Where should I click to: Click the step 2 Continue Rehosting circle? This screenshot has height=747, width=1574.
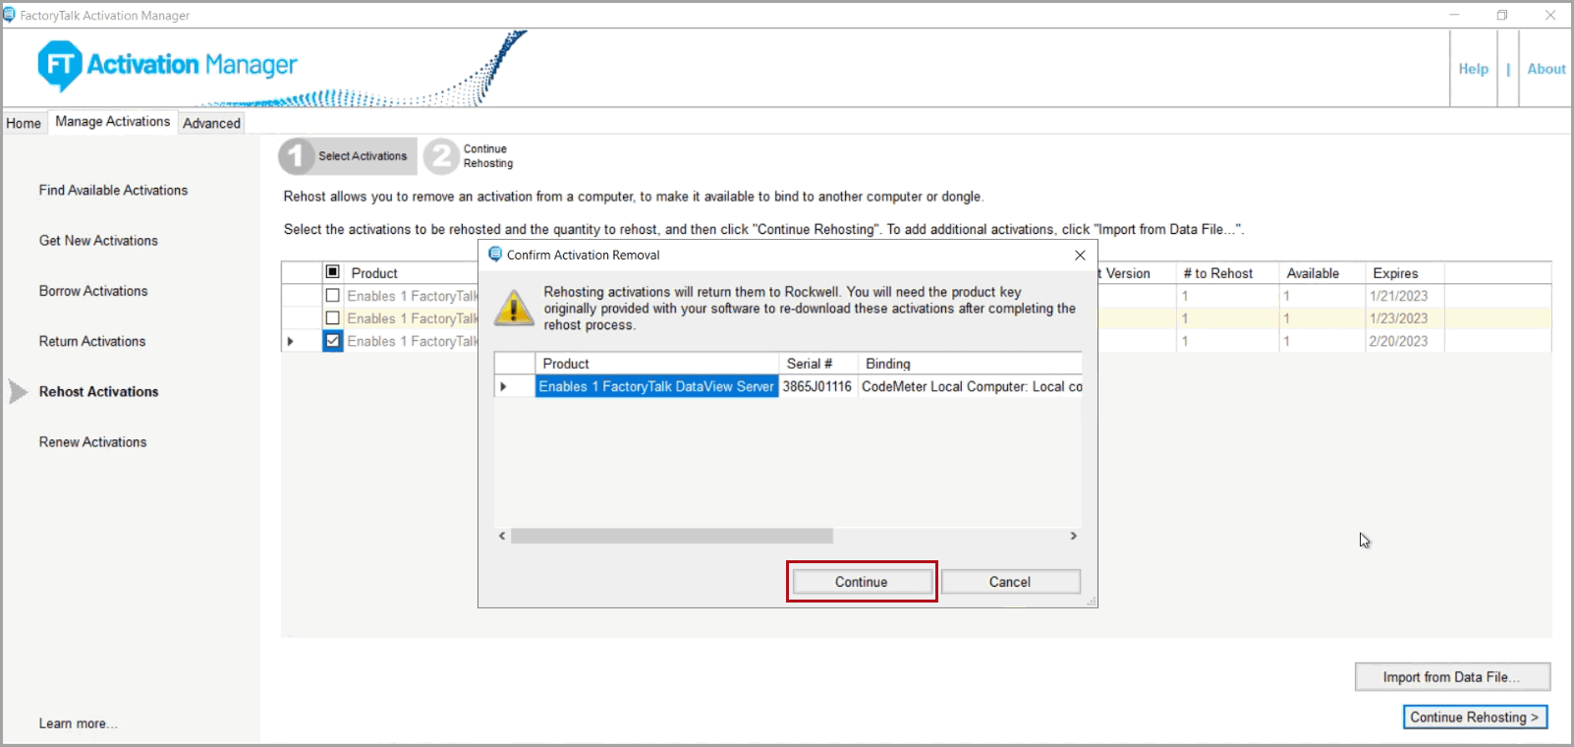tap(441, 155)
